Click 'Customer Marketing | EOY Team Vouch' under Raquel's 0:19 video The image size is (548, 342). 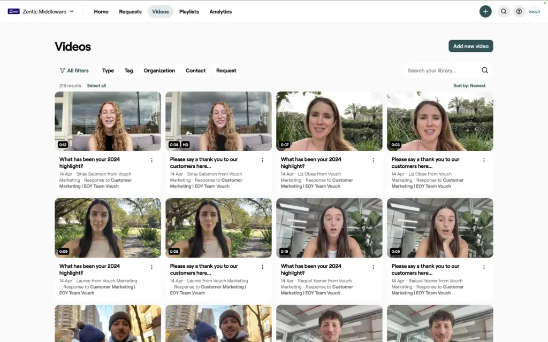pyautogui.click(x=317, y=290)
